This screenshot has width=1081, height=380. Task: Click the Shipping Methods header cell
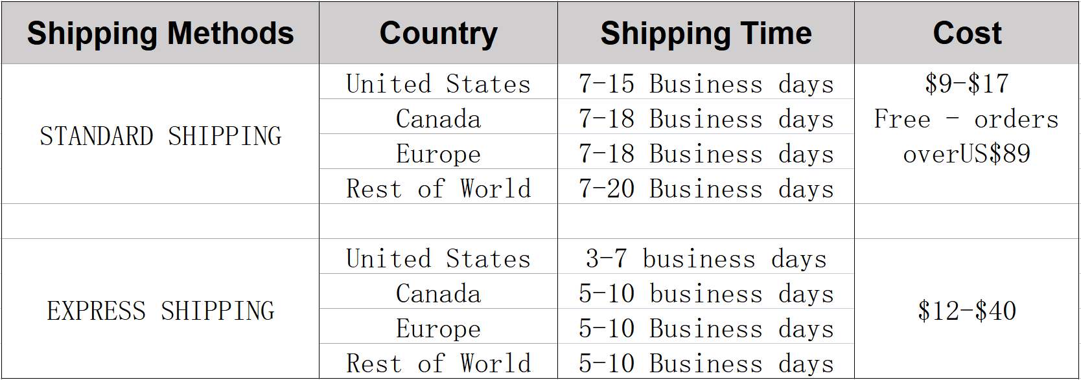pyautogui.click(x=160, y=33)
